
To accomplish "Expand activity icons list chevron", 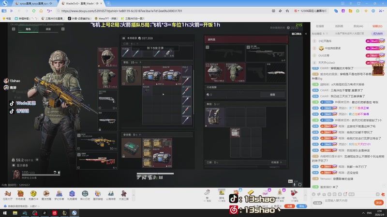I will coord(134,195).
